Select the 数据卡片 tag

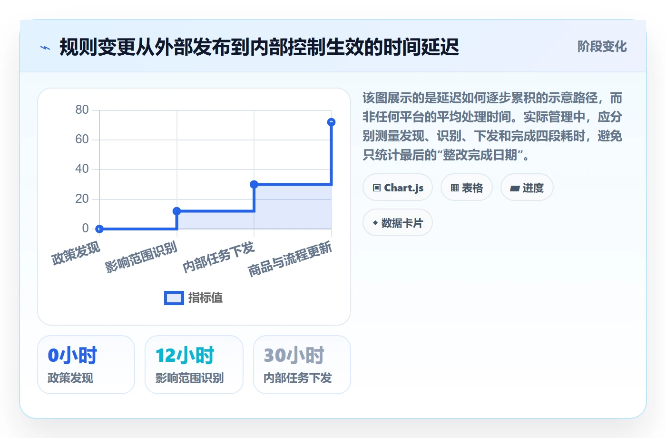coord(398,223)
